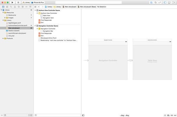The height and width of the screenshot is (117, 177).
Task: Show source-controlled files filter
Action: click(31, 115)
